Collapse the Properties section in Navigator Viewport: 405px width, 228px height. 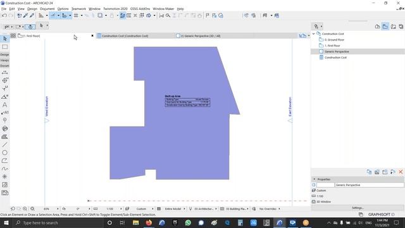[x=315, y=179]
